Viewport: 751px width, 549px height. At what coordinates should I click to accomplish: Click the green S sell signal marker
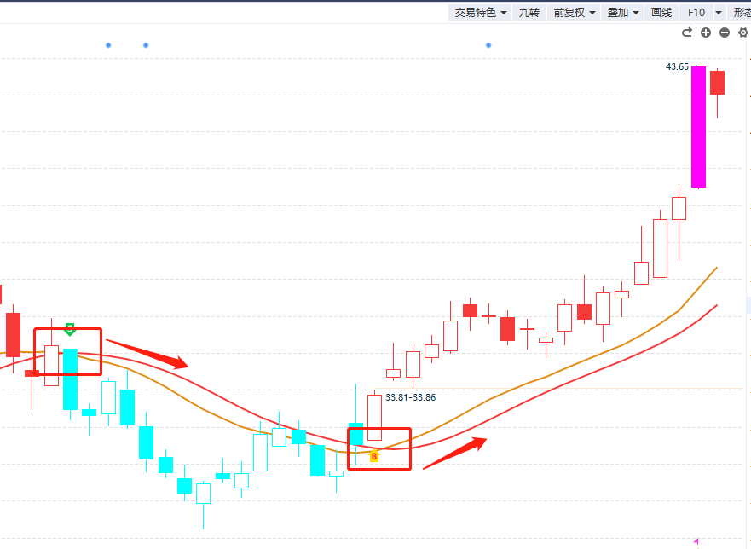point(70,329)
